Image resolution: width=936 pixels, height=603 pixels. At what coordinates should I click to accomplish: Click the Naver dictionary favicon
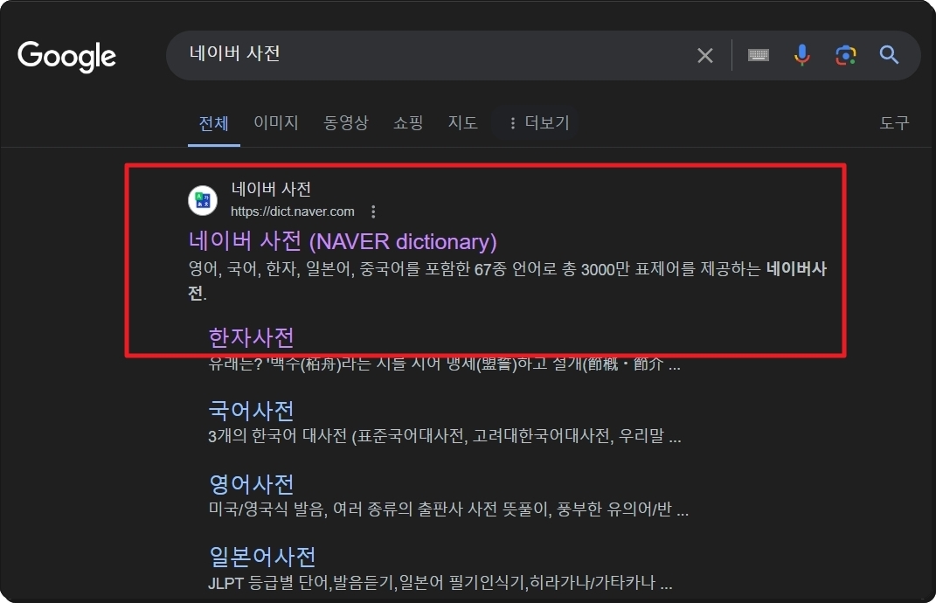tap(203, 201)
